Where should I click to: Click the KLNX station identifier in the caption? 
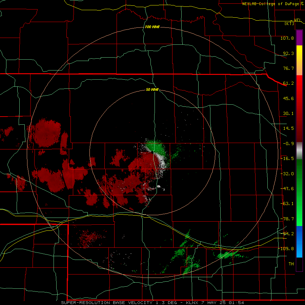[x=192, y=303]
